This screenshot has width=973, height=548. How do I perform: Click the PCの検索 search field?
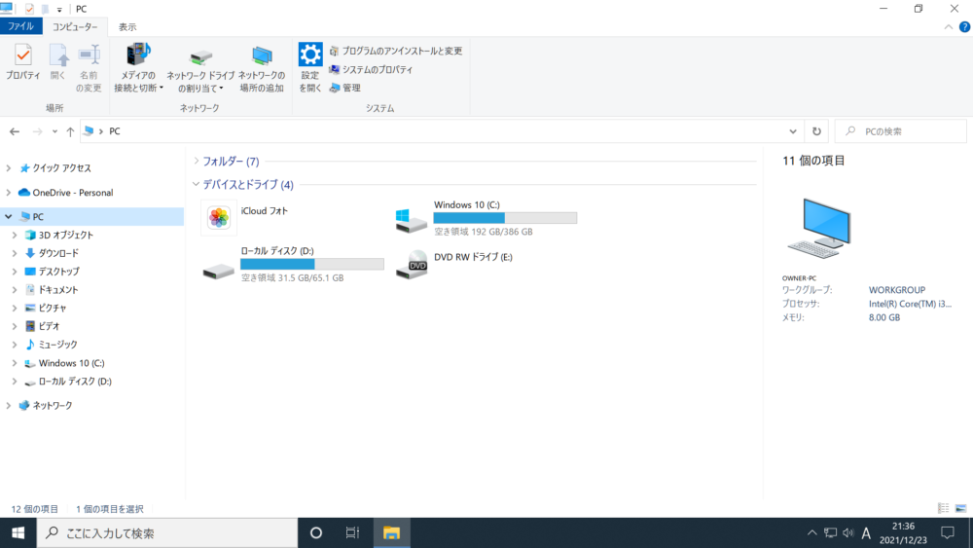coord(900,131)
